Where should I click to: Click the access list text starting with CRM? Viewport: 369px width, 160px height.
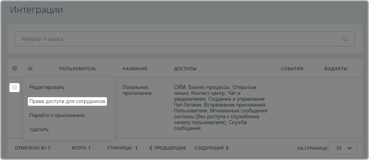219,108
